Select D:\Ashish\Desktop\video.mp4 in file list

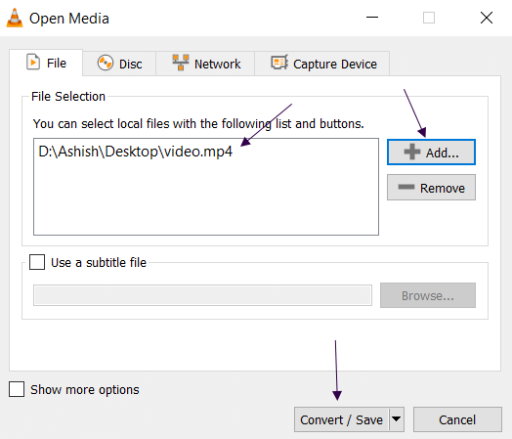coord(135,152)
